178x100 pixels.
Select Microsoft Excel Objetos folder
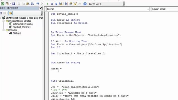pyautogui.click(x=20, y=21)
